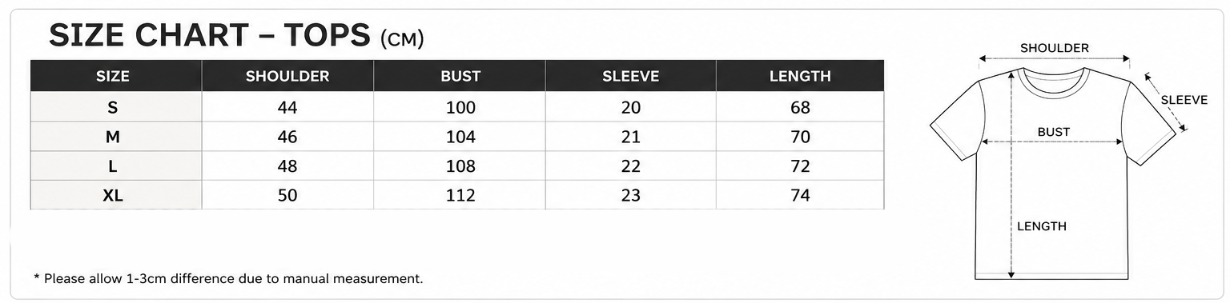Click the bust value 100 cell
The image size is (1230, 303).
(460, 107)
